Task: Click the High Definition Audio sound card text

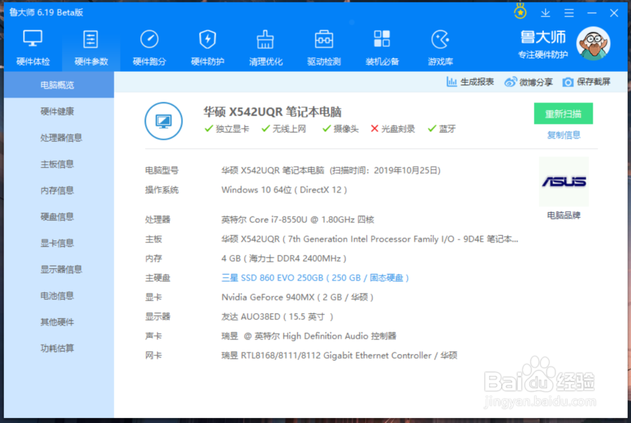Action: [x=309, y=336]
